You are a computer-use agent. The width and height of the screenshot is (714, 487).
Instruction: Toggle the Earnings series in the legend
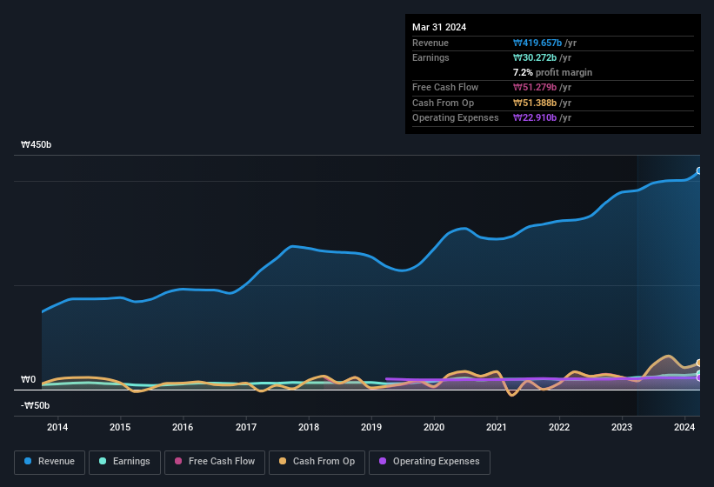pos(124,462)
